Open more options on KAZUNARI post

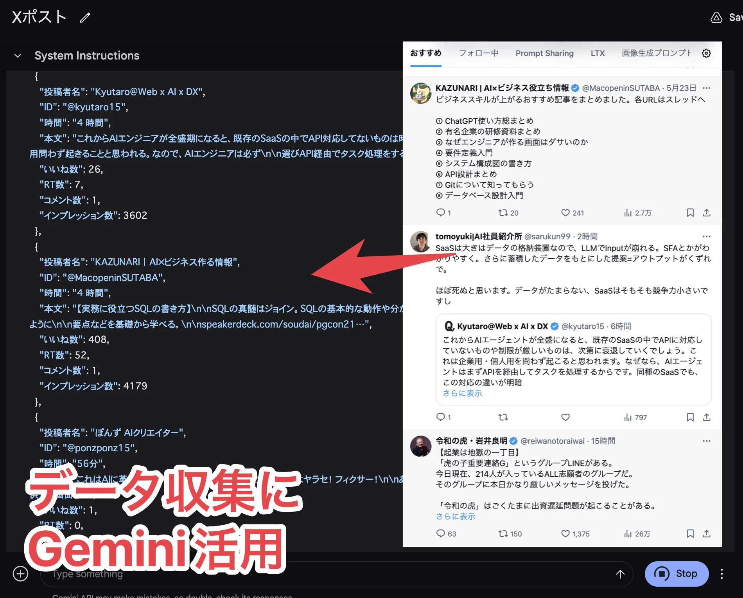pos(706,88)
